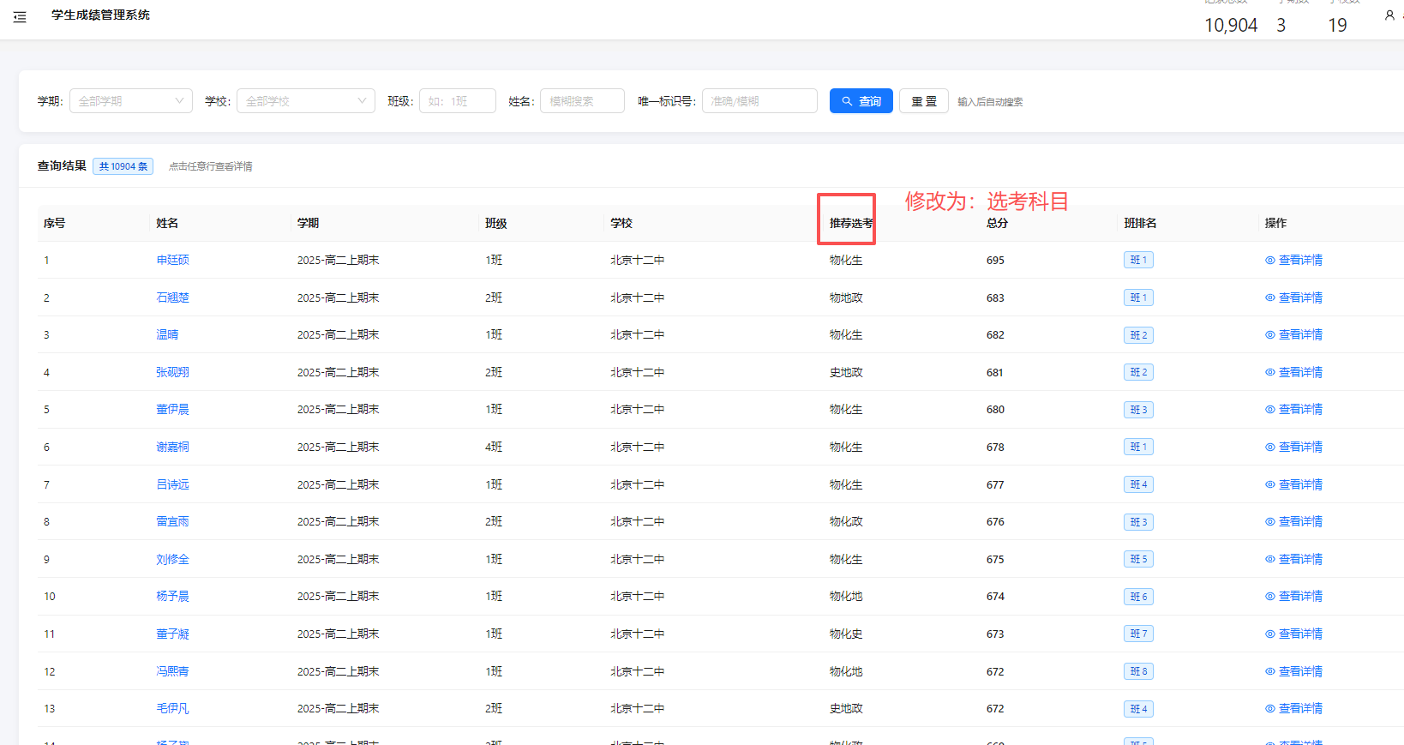Screen dimensions: 1404x745
Task: Click the 推荐选考 column header
Action: tap(850, 223)
